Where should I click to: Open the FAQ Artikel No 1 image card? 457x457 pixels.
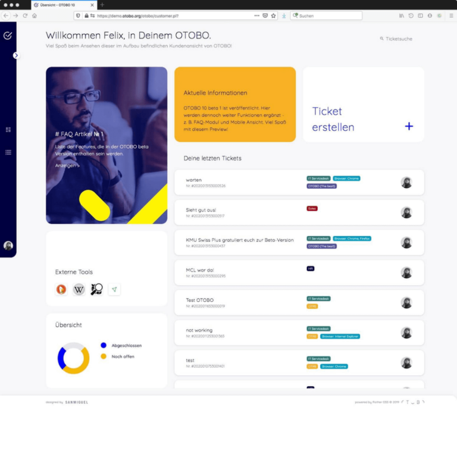point(107,145)
